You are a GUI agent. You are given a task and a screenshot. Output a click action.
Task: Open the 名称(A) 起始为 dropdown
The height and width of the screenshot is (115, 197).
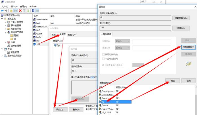[x=123, y=41]
